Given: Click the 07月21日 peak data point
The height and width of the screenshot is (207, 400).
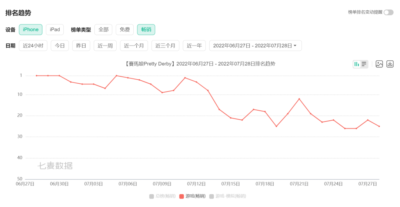Looking at the screenshot, I should 299,99.
